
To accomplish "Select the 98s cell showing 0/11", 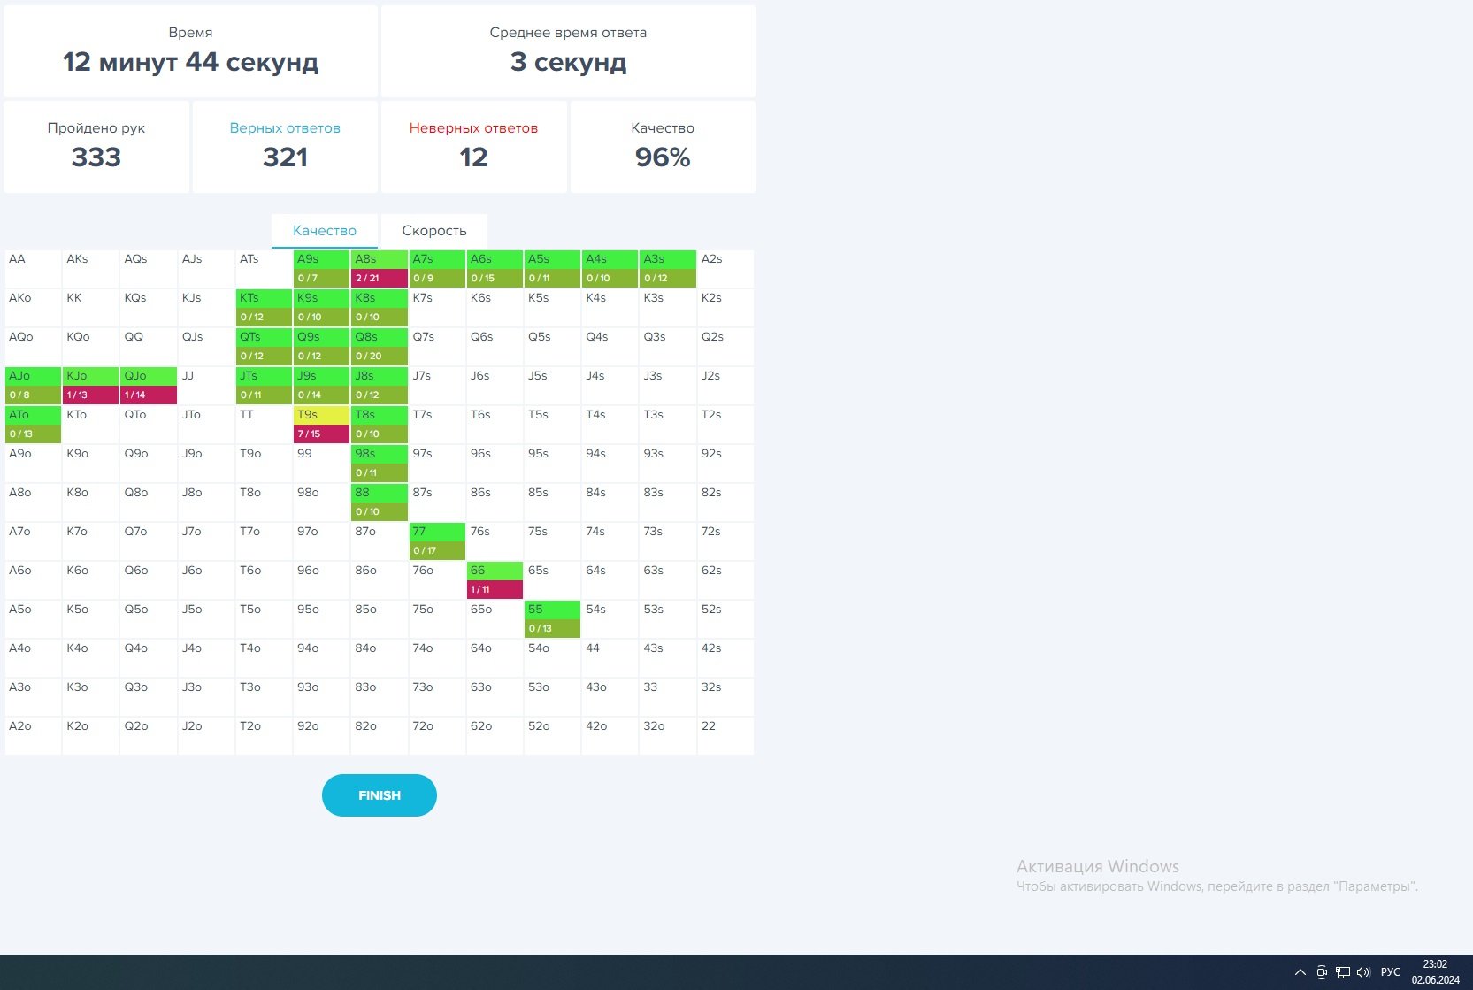I will (x=380, y=464).
